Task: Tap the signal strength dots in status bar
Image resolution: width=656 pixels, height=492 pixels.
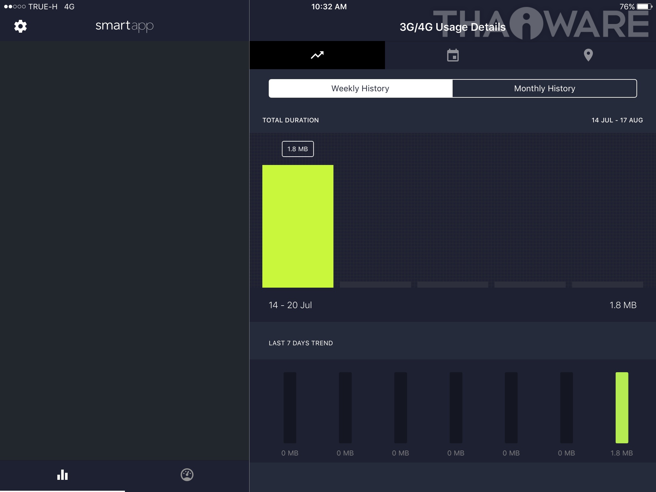Action: (x=15, y=6)
